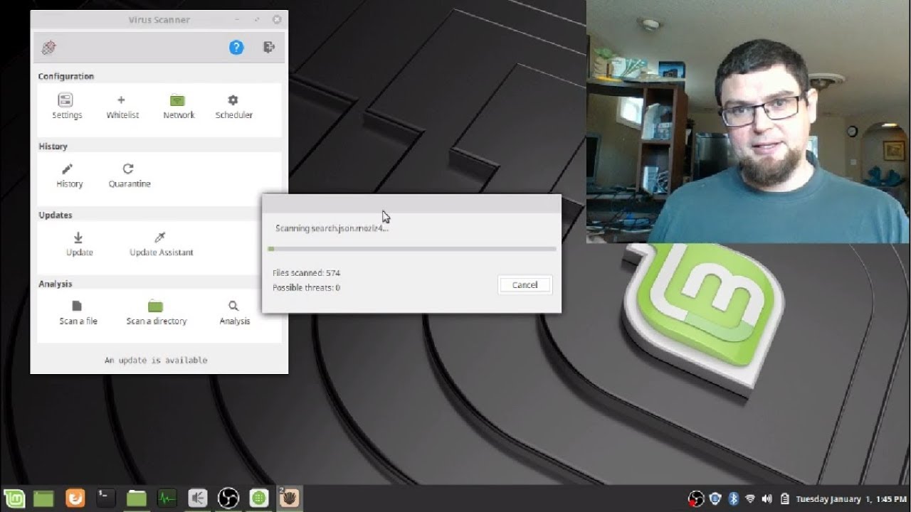
Task: Click 'Possible threats: 0' text
Action: point(306,288)
